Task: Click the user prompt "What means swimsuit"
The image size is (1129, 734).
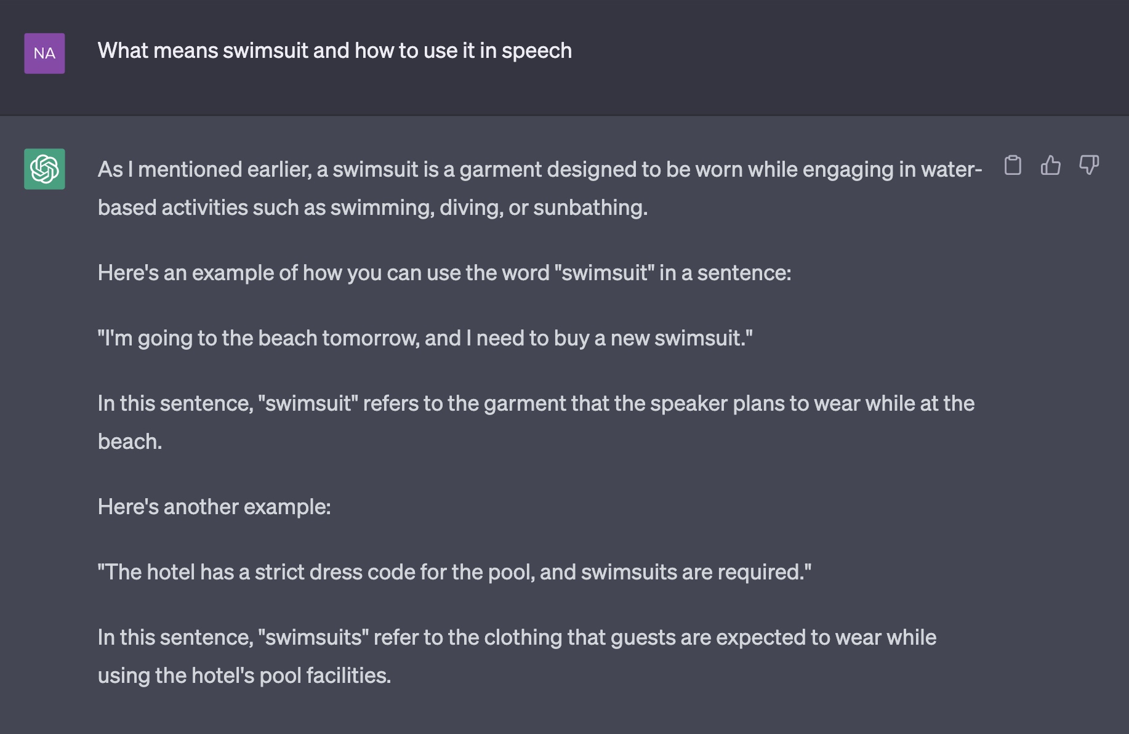Action: (x=335, y=50)
